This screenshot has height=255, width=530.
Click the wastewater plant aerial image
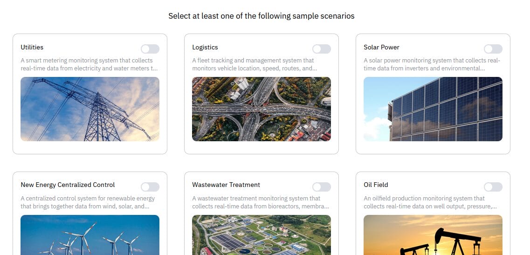pos(262,235)
